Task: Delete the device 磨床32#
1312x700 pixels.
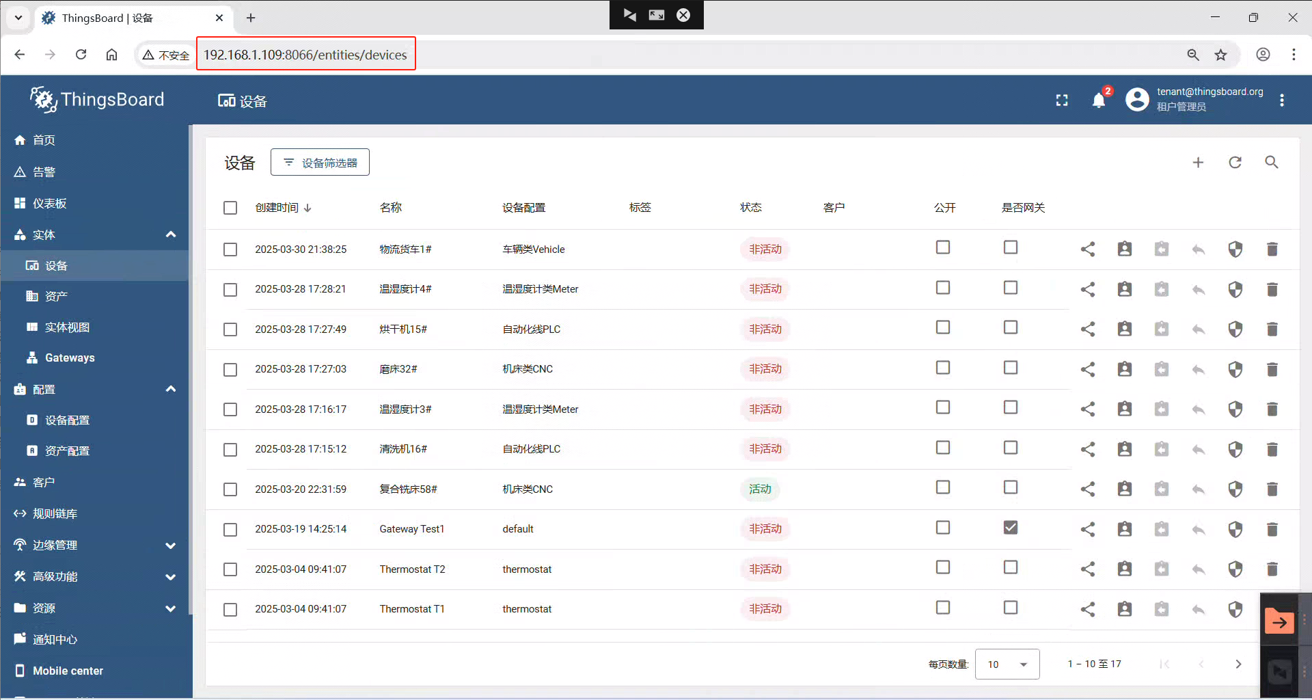Action: (x=1272, y=369)
